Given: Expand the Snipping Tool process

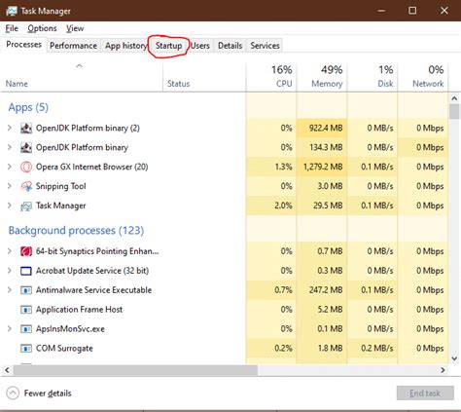Looking at the screenshot, I should pyautogui.click(x=10, y=186).
